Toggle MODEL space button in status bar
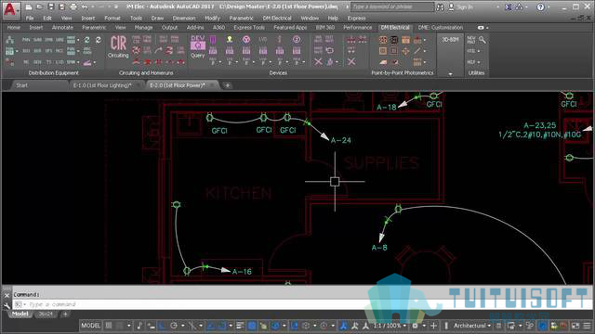The width and height of the screenshot is (595, 334). (91, 326)
